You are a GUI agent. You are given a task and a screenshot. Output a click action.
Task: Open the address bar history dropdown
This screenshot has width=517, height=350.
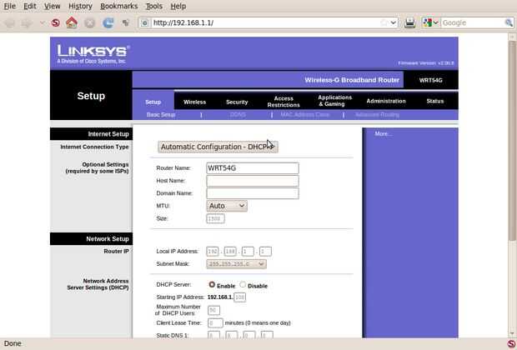[x=394, y=22]
